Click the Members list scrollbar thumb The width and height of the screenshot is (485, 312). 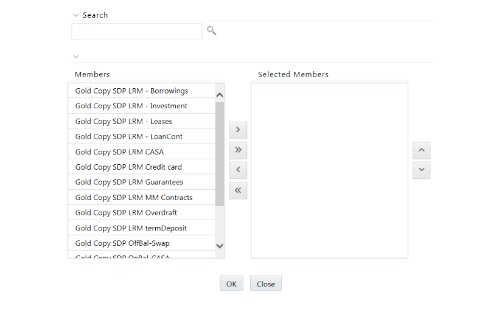(220, 154)
